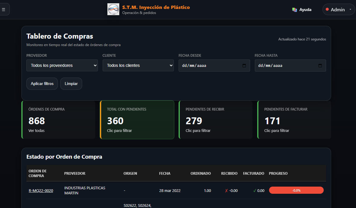Click the -0.0% progress bar
Viewport: 356px width, 208px height.
(x=296, y=190)
